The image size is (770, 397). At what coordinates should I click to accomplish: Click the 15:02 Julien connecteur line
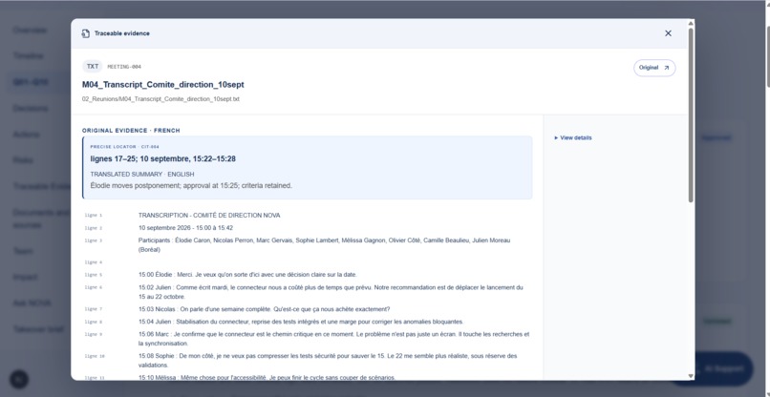pos(331,292)
